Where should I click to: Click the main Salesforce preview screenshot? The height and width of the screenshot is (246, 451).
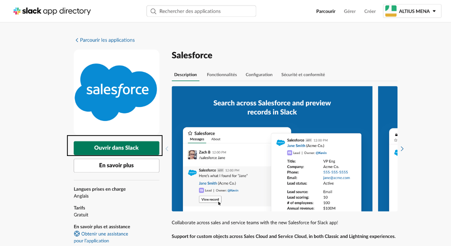(x=272, y=149)
